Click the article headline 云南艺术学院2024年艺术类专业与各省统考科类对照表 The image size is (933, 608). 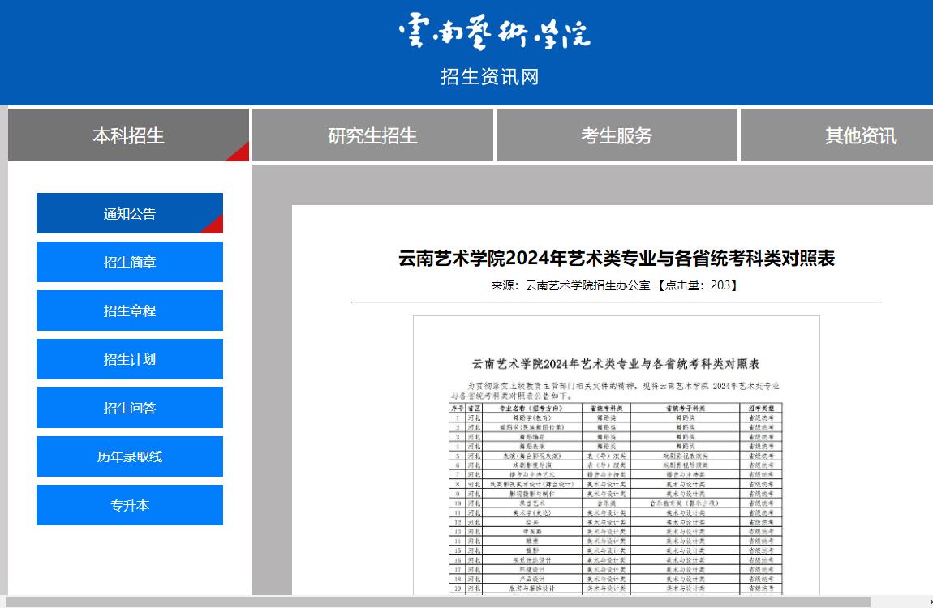617,258
